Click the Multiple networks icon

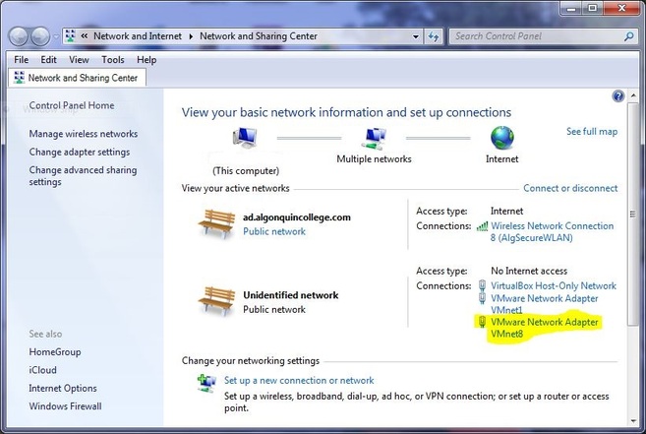pos(374,138)
